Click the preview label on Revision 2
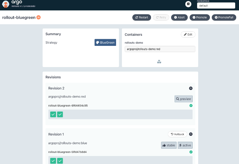This screenshot has height=164, width=239. tap(184, 99)
